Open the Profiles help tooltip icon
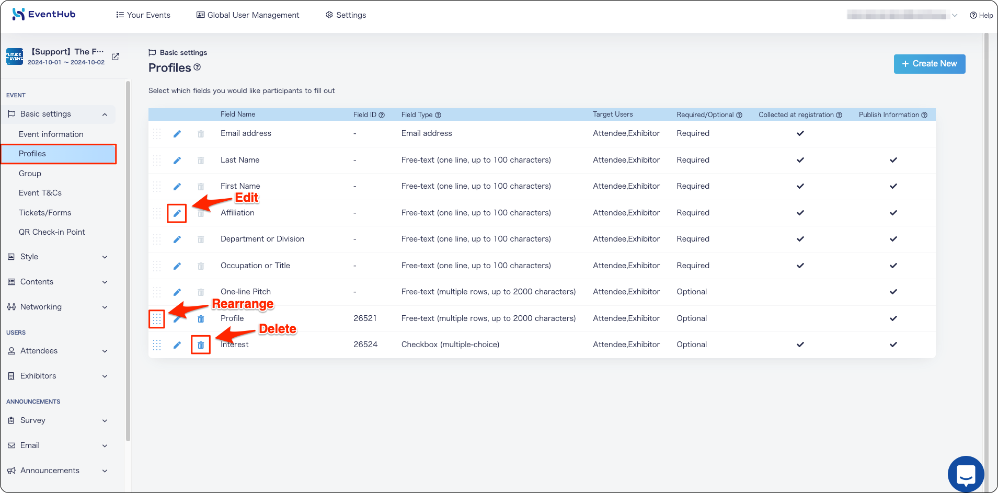 197,67
